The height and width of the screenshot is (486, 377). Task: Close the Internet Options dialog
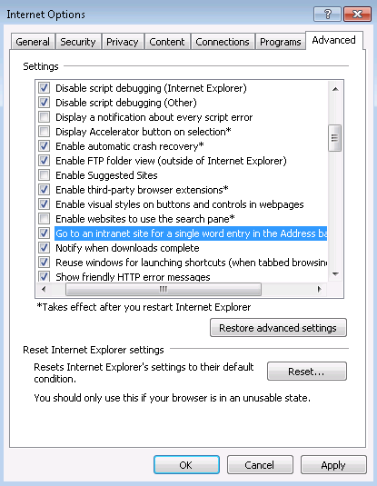pos(357,15)
